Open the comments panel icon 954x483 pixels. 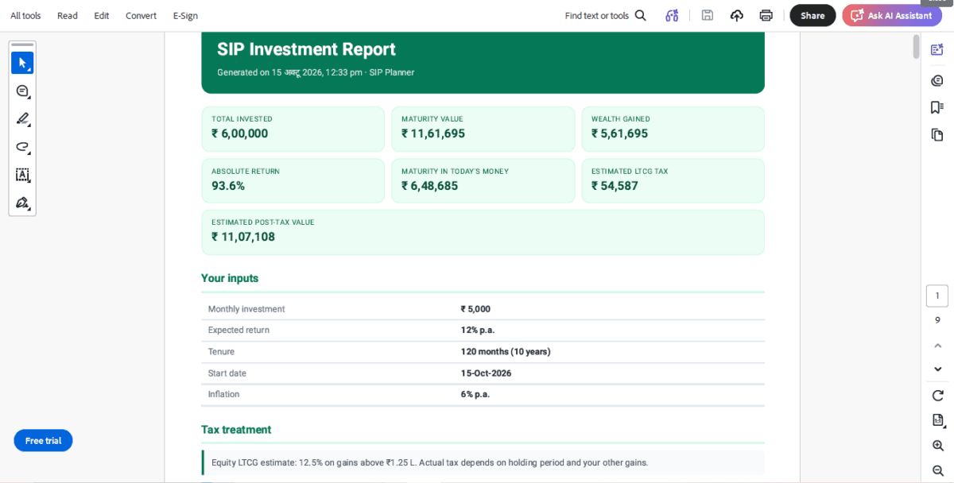point(937,80)
